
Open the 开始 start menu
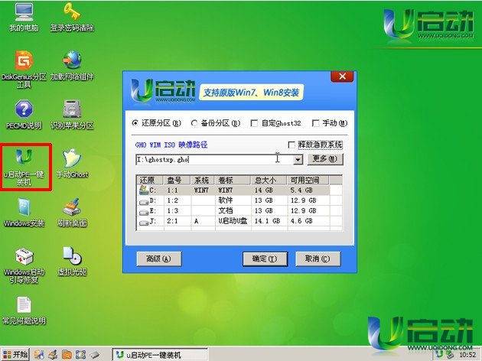coord(15,354)
